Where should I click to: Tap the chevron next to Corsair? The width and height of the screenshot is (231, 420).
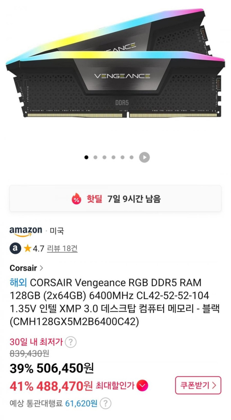coord(41,268)
